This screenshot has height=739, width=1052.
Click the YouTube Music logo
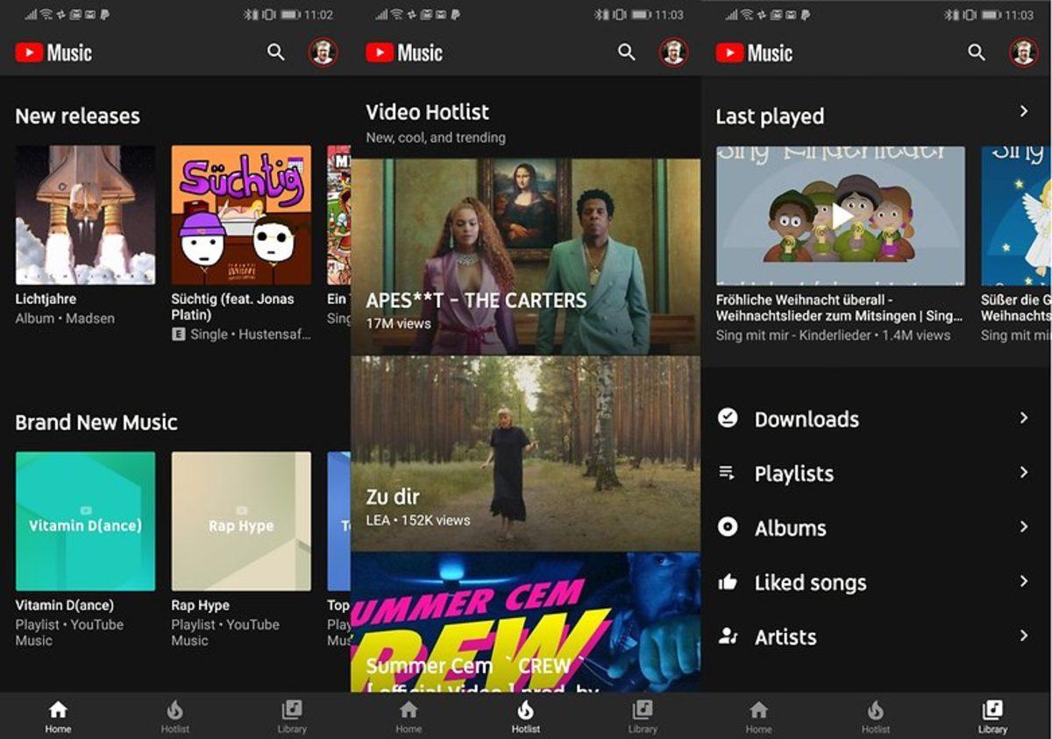pos(53,53)
